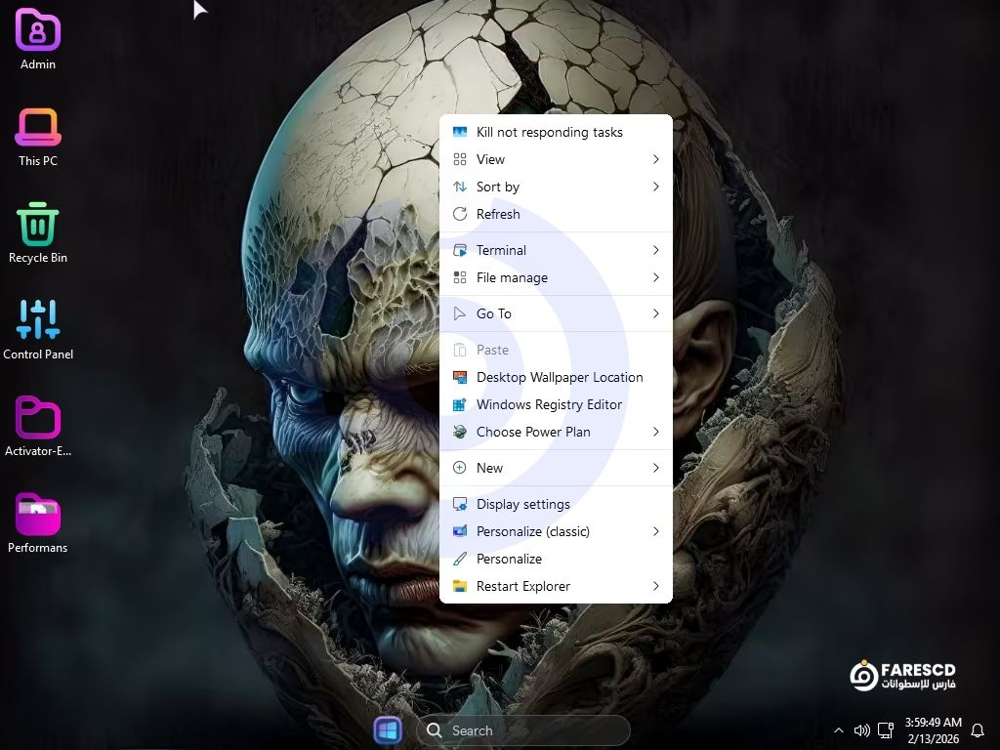Select Refresh from the context menu
The width and height of the screenshot is (1000, 750).
(498, 214)
